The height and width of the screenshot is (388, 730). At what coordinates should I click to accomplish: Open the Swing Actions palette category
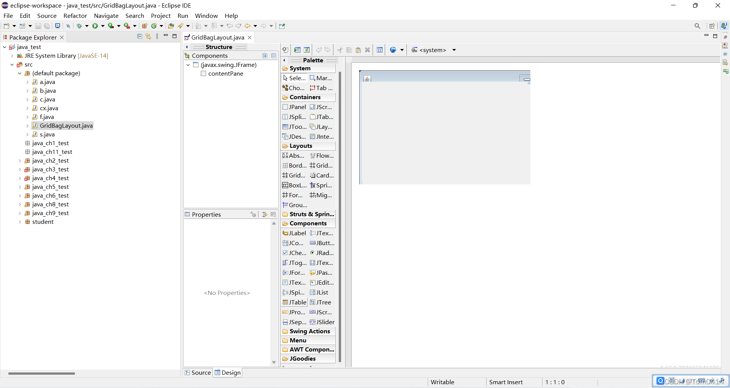coord(308,331)
